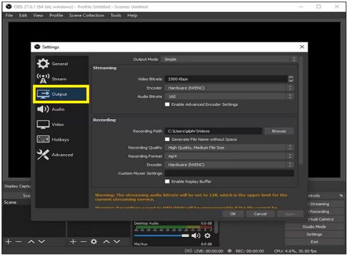The image size is (348, 256).
Task: Open Advanced settings with the tools icon
Action: (x=43, y=155)
